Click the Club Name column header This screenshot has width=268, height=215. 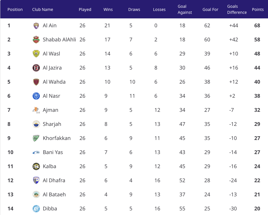[x=43, y=9]
